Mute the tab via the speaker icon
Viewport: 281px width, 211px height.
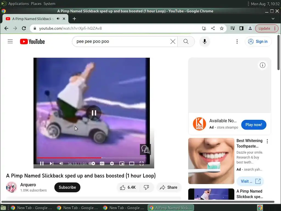click(58, 19)
